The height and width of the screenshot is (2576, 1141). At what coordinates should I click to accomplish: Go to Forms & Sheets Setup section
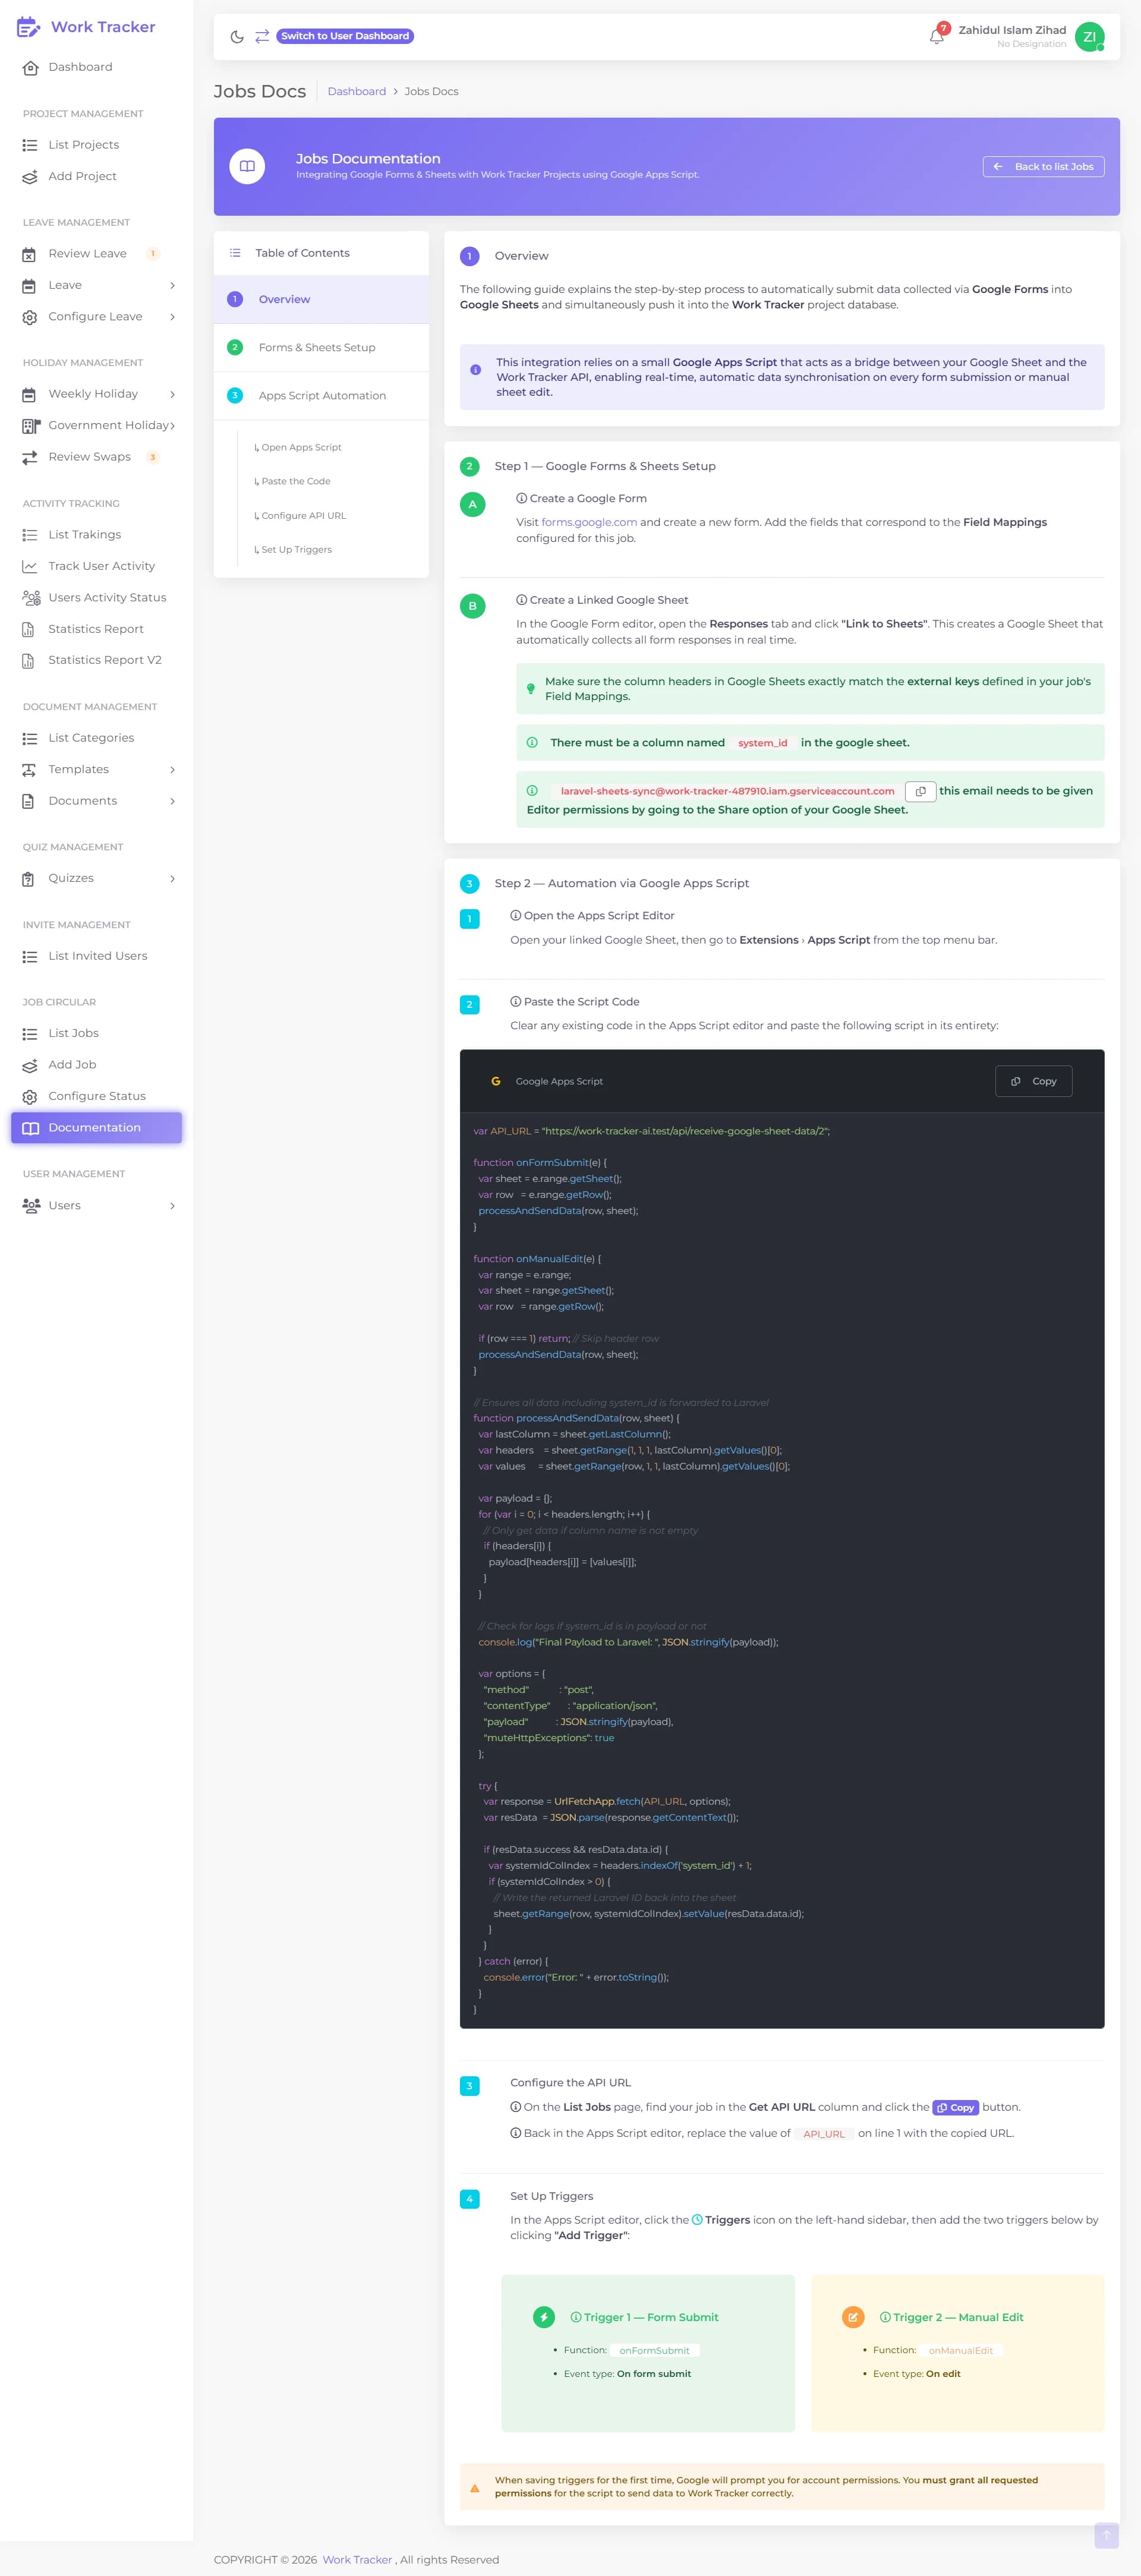[321, 348]
